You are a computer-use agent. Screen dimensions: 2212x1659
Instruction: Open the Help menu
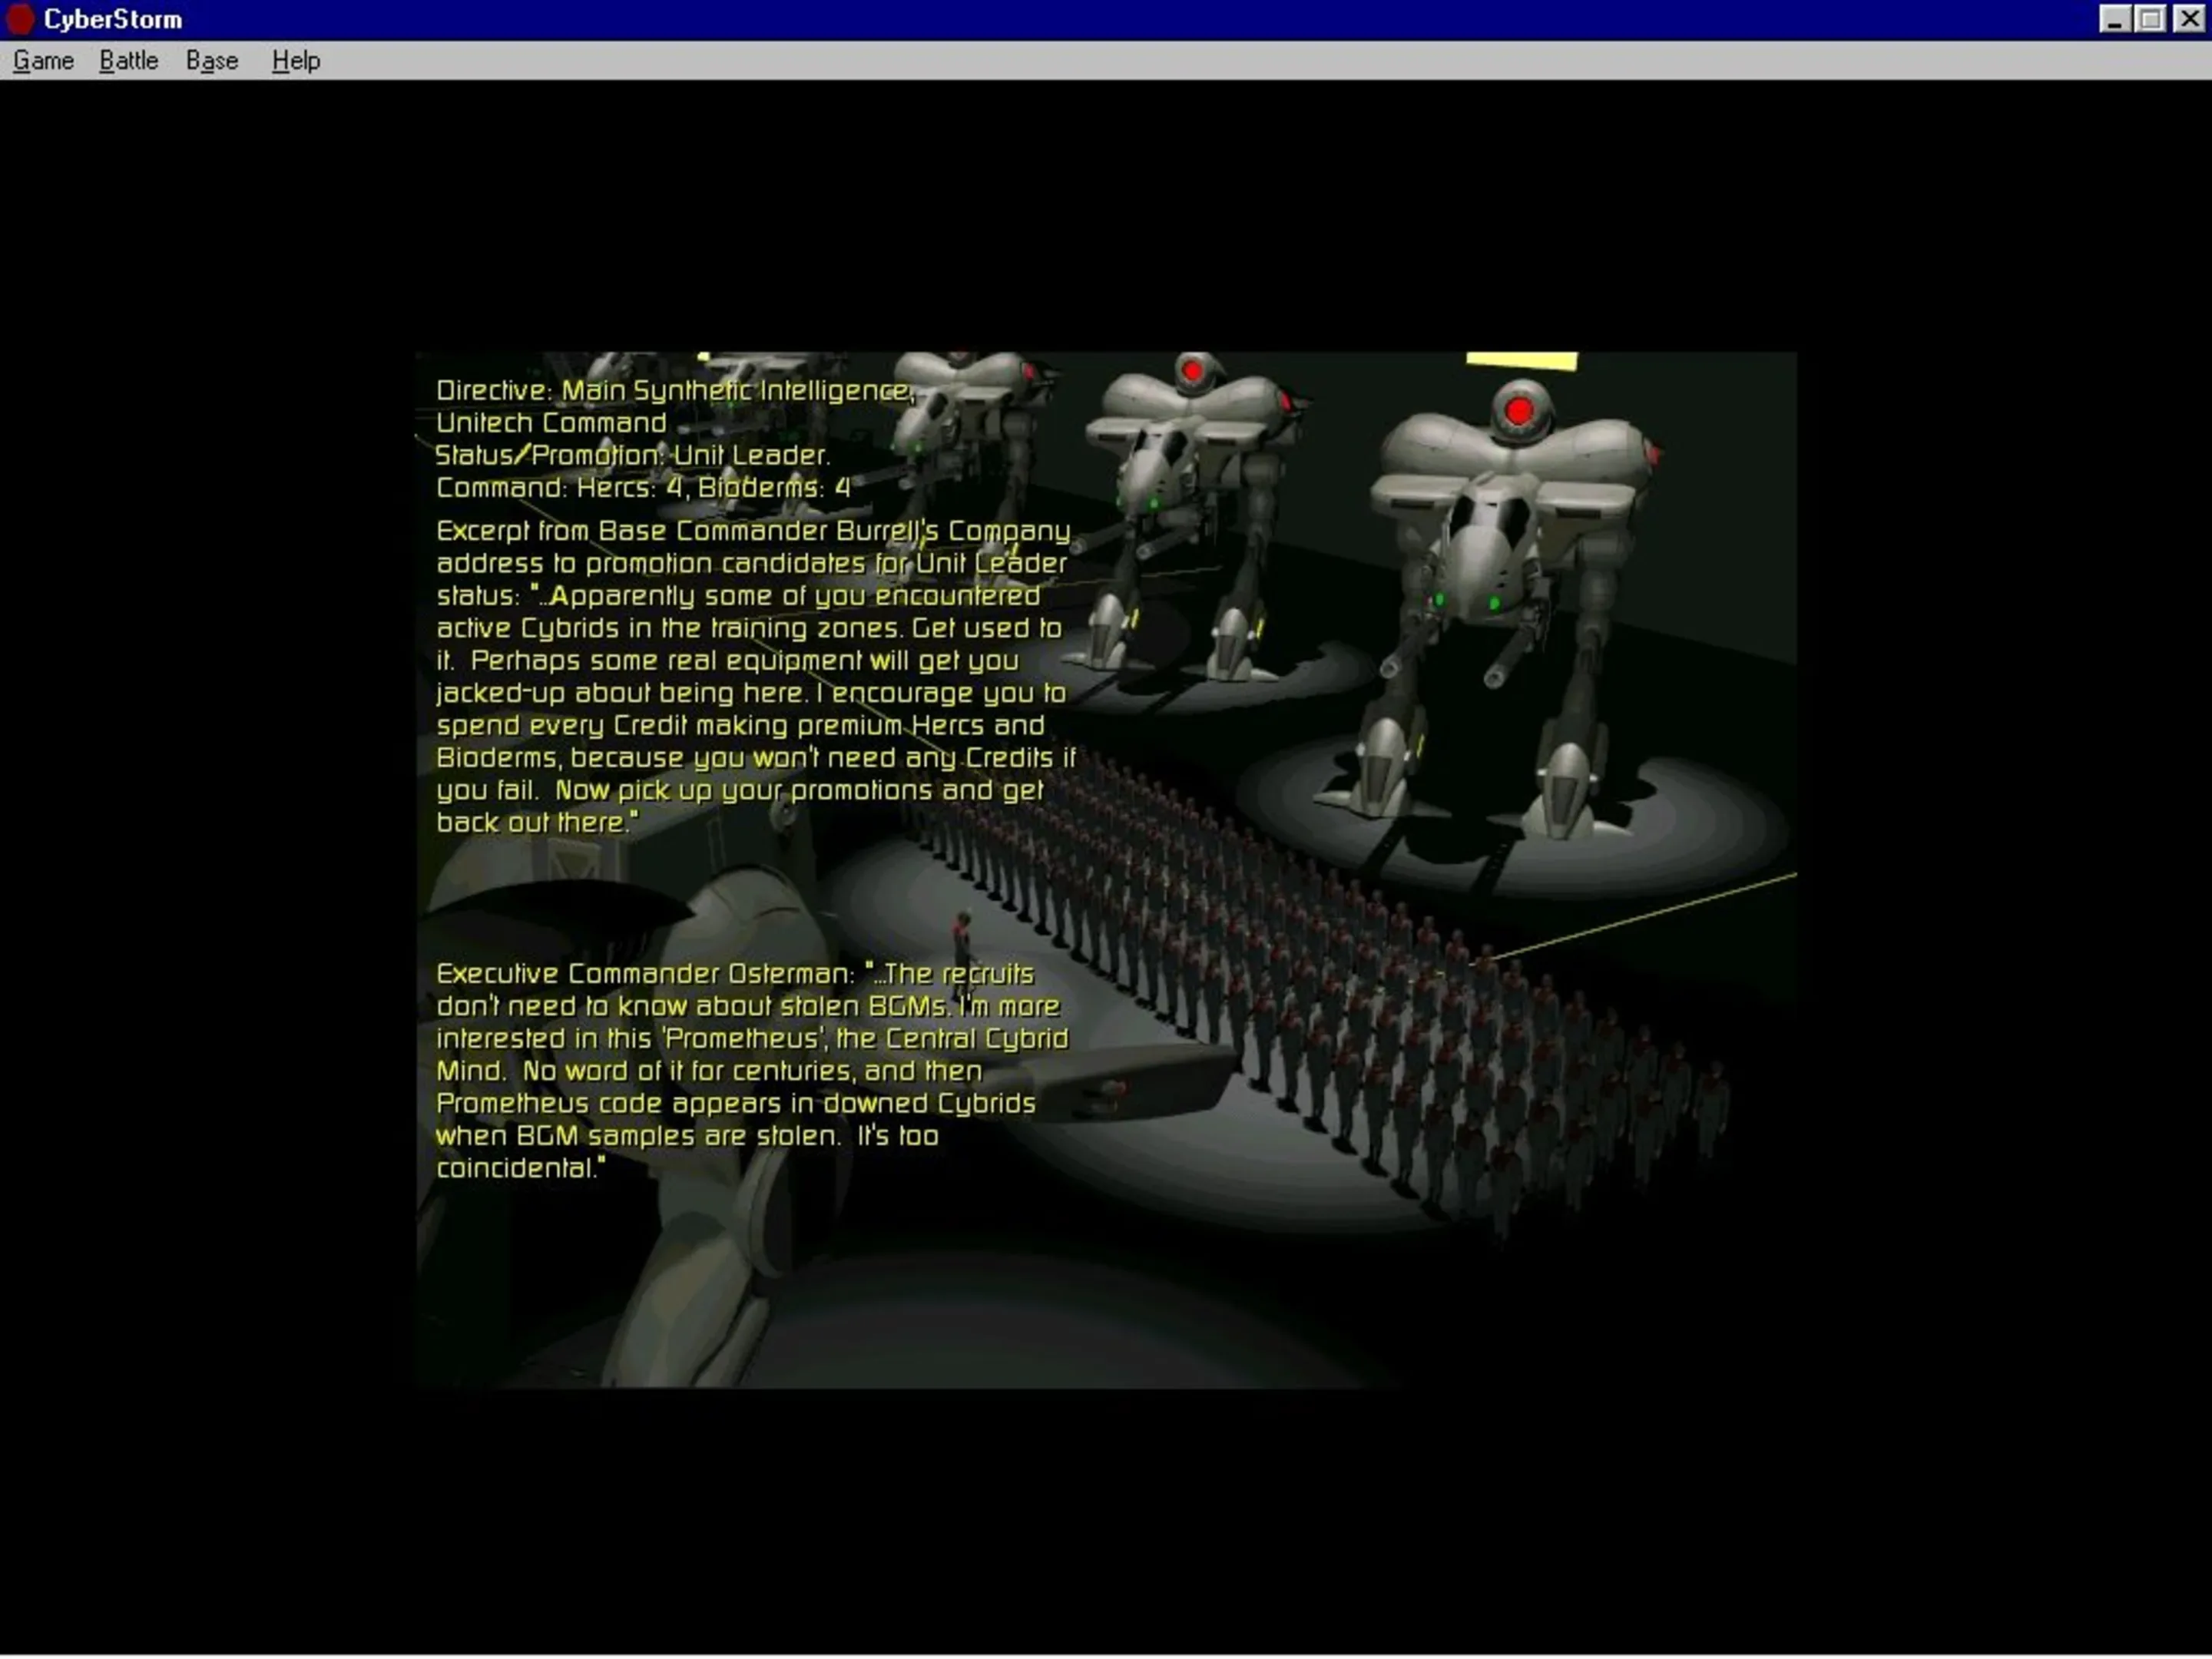click(x=295, y=61)
